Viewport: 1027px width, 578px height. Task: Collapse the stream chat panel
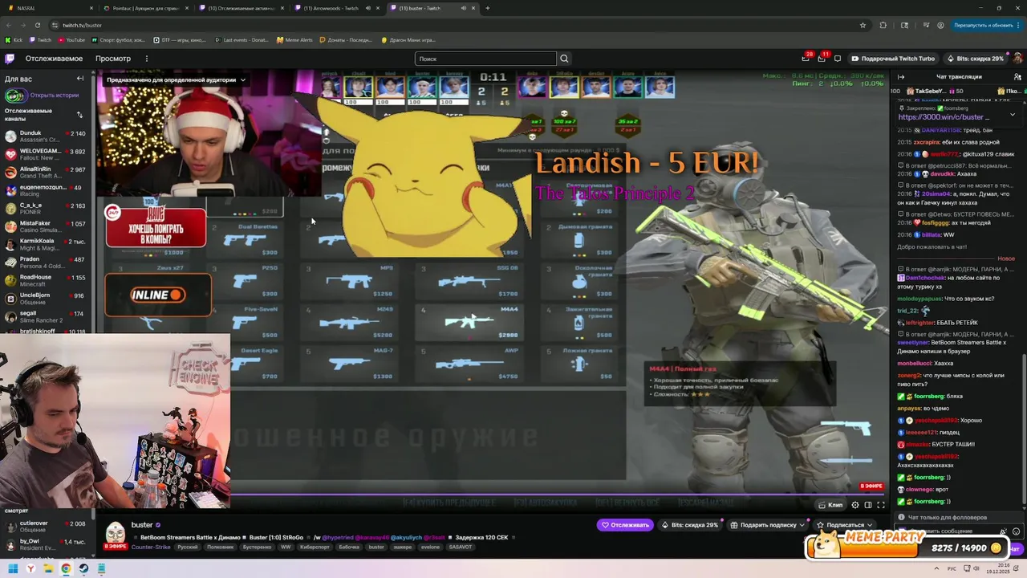901,77
